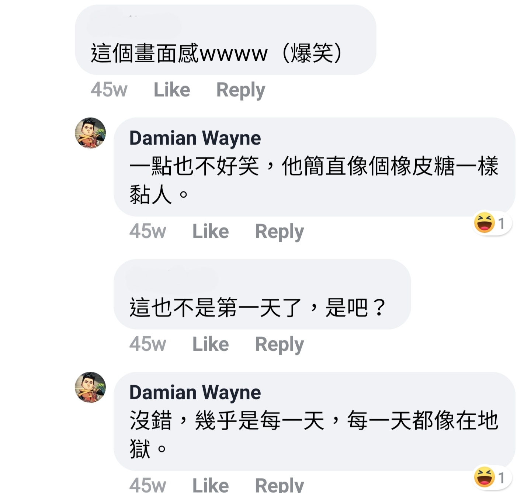Like the 這個畫面感wwww comment
Screen dimensions: 531x493
tap(172, 90)
